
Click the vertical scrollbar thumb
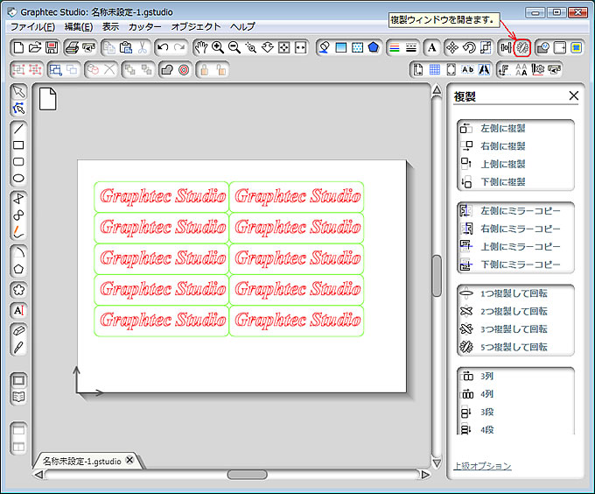coord(437,276)
